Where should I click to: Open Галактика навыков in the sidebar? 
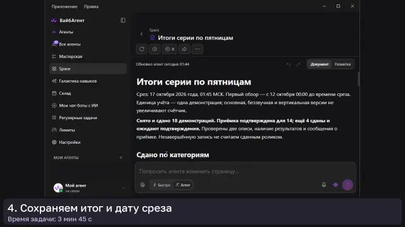point(88,81)
